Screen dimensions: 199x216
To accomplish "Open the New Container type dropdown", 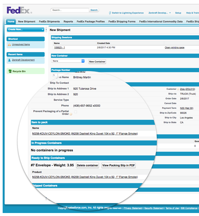I will pos(68,61).
